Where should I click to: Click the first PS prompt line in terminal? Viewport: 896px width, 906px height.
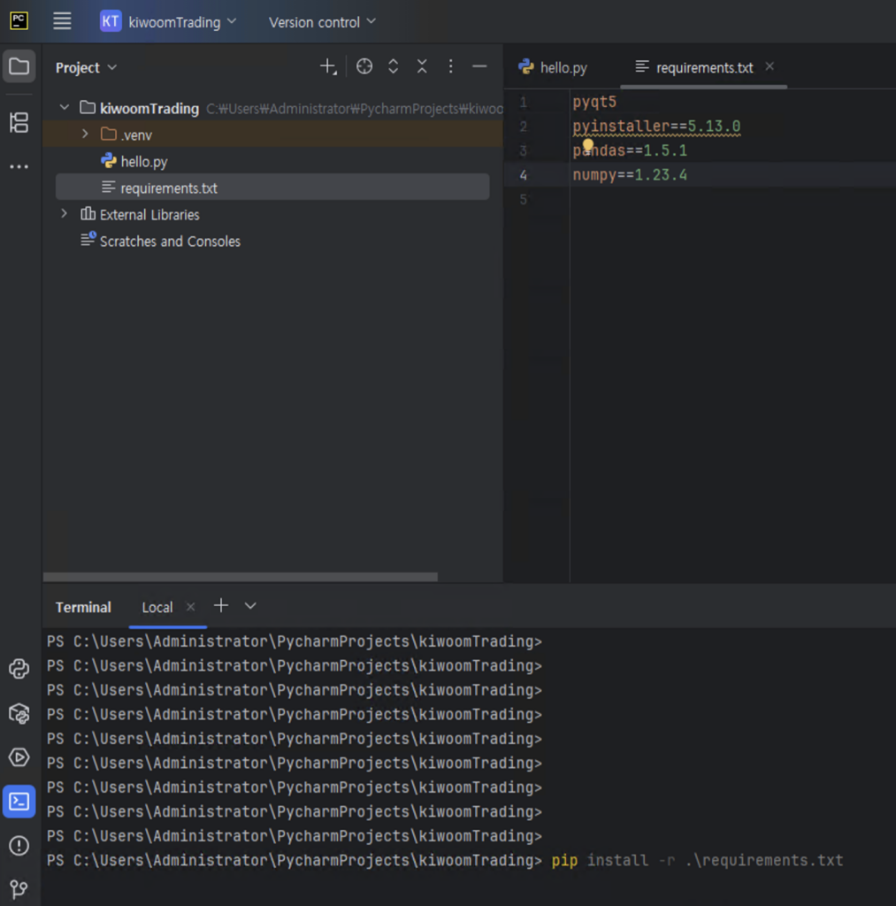294,641
